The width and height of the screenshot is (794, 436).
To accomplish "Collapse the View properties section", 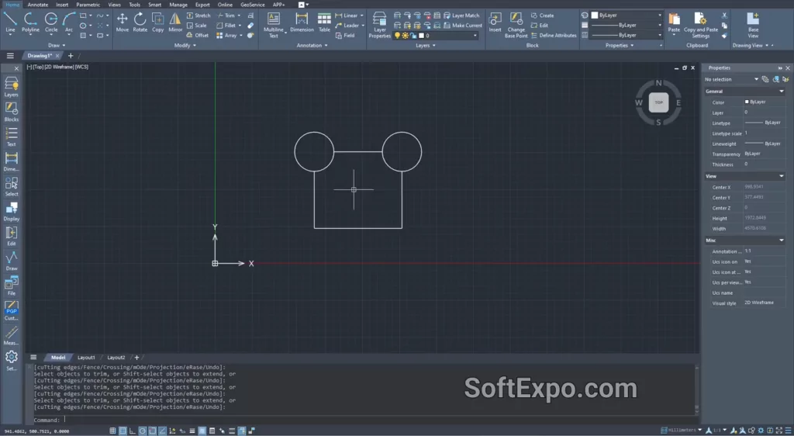I will (x=782, y=176).
